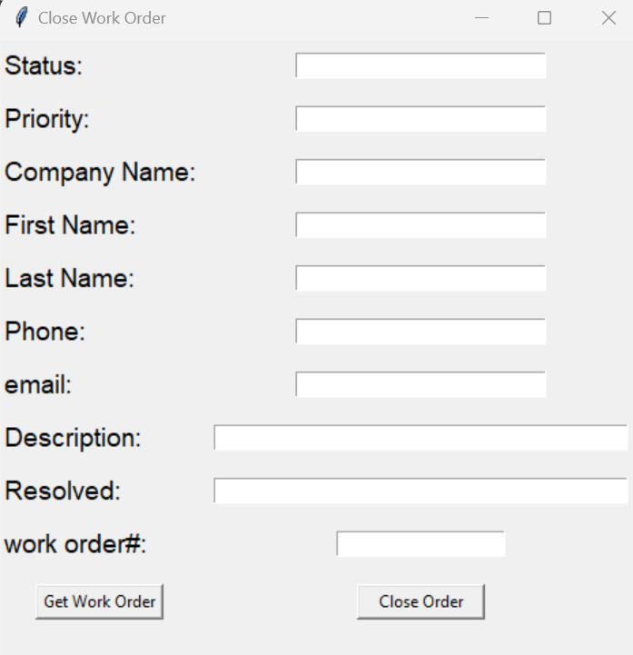Maximize the Close Work Order window
Image resolution: width=633 pixels, height=655 pixels.
[544, 18]
